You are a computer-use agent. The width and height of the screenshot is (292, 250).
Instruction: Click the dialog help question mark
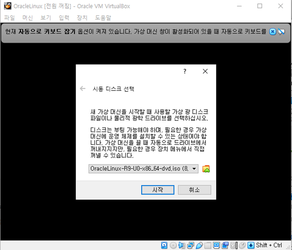point(185,71)
